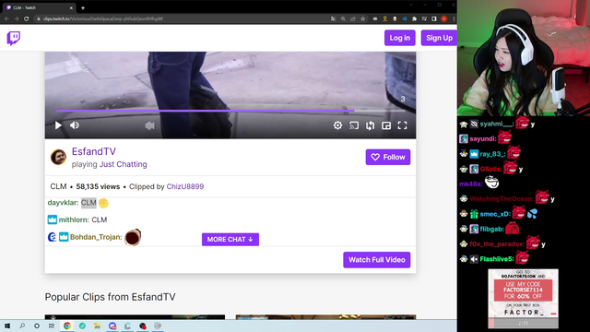Bookmark this page with the star icon
This screenshot has width=590, height=332.
(362, 18)
